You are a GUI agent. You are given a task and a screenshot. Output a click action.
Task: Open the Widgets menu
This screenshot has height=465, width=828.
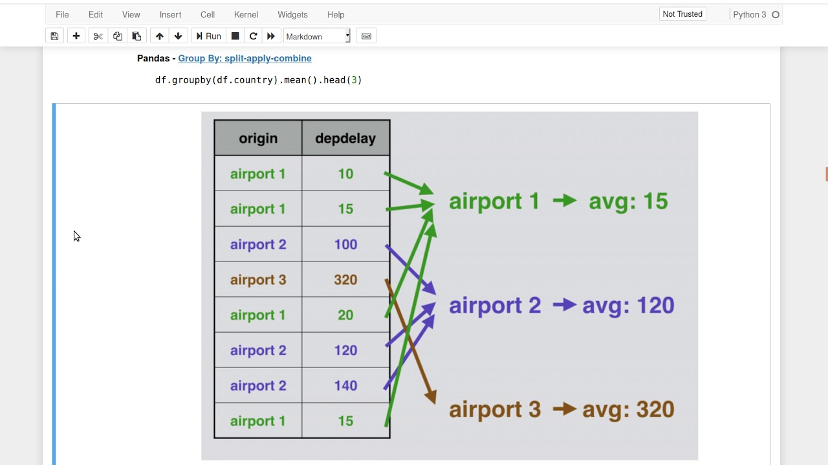[x=292, y=14]
